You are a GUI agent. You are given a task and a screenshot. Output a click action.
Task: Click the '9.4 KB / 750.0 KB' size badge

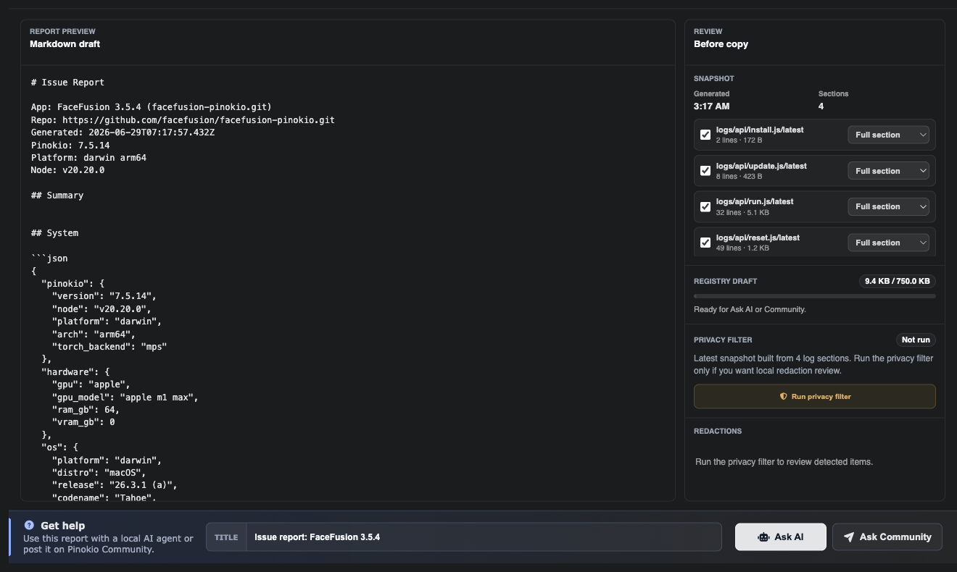[897, 281]
